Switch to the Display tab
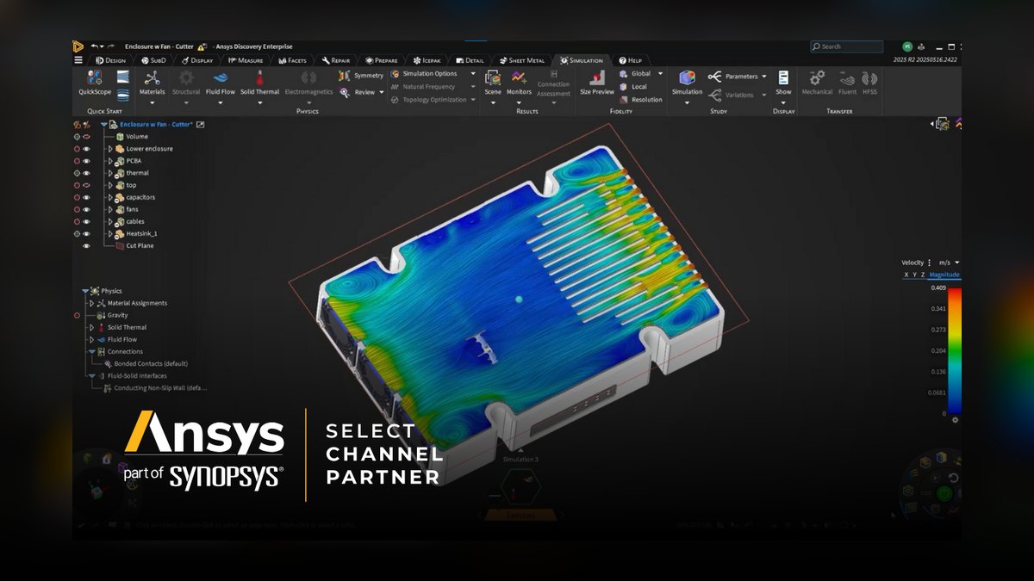This screenshot has width=1034, height=581. pos(197,60)
